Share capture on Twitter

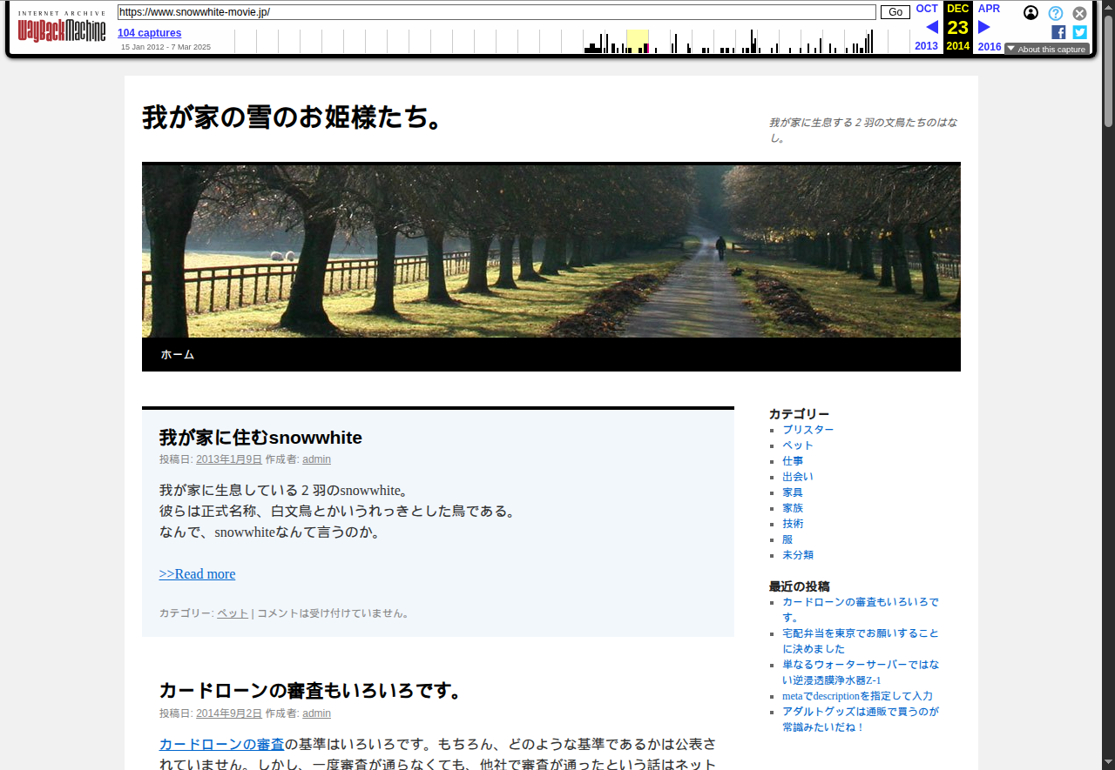tap(1079, 32)
